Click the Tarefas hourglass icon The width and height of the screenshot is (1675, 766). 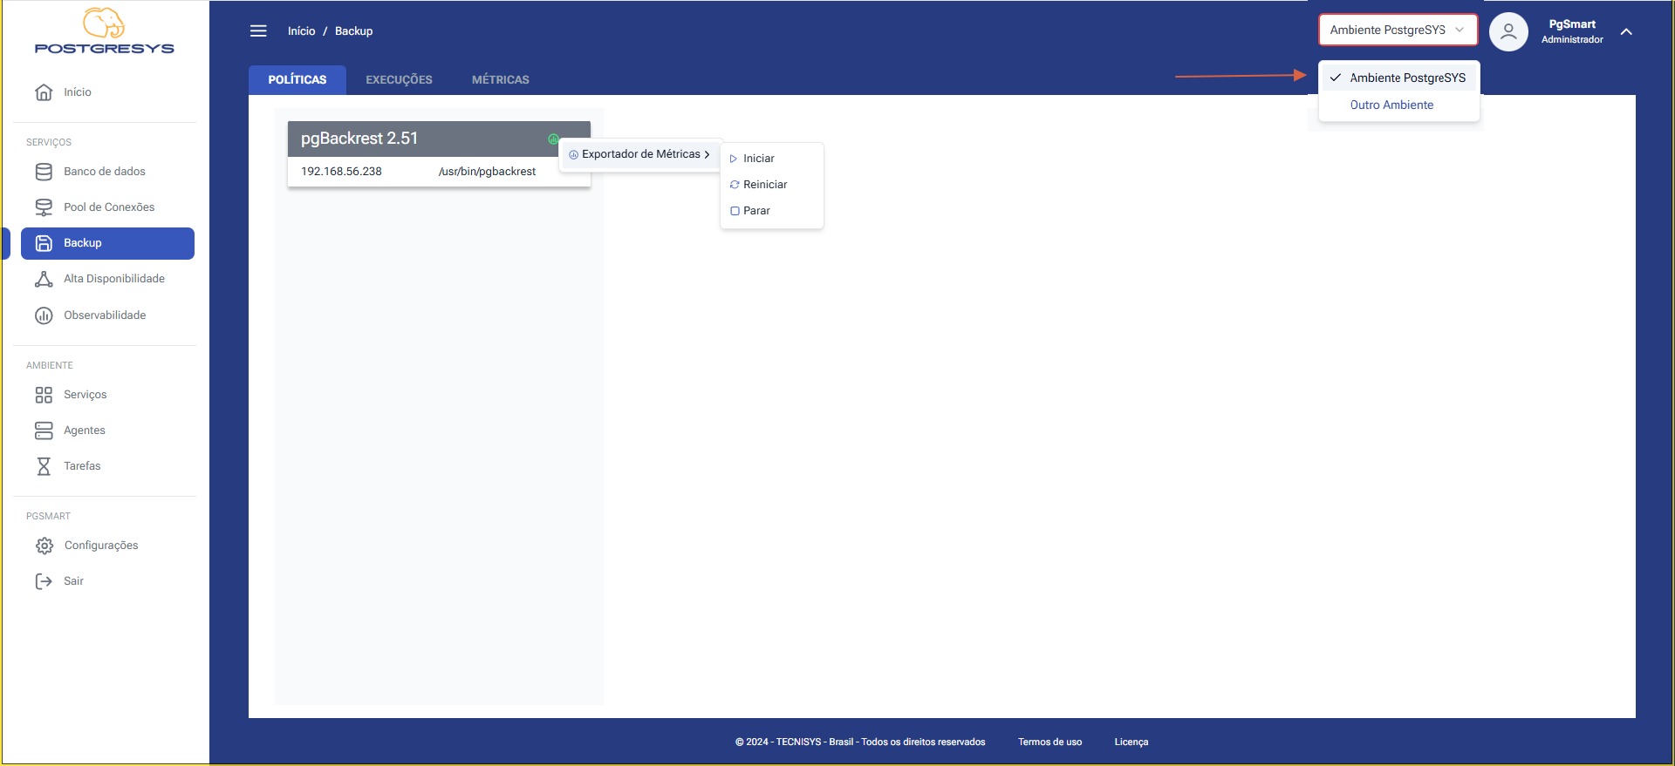pyautogui.click(x=44, y=466)
